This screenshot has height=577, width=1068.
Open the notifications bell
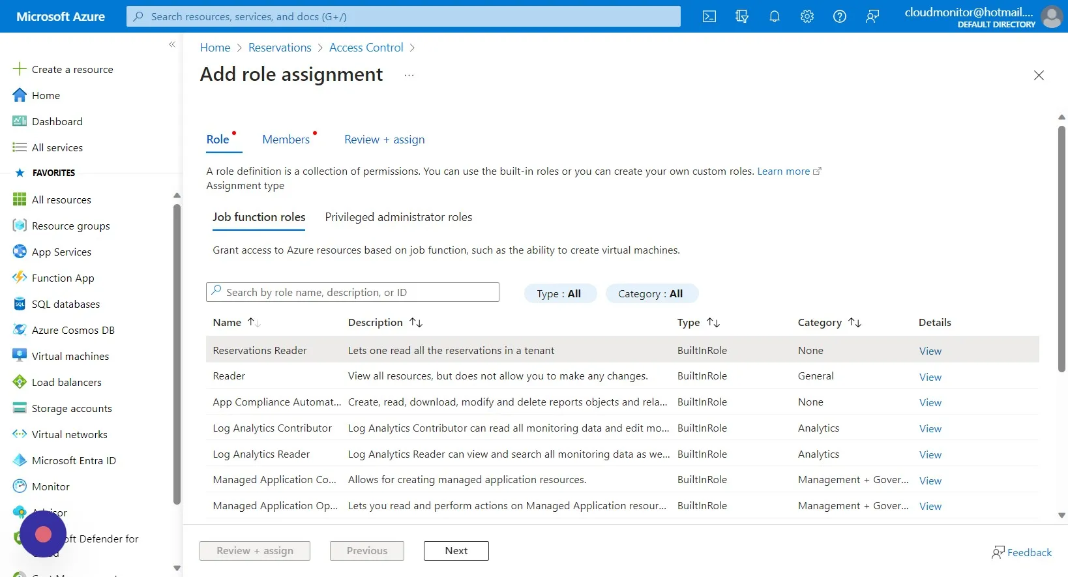click(x=775, y=16)
